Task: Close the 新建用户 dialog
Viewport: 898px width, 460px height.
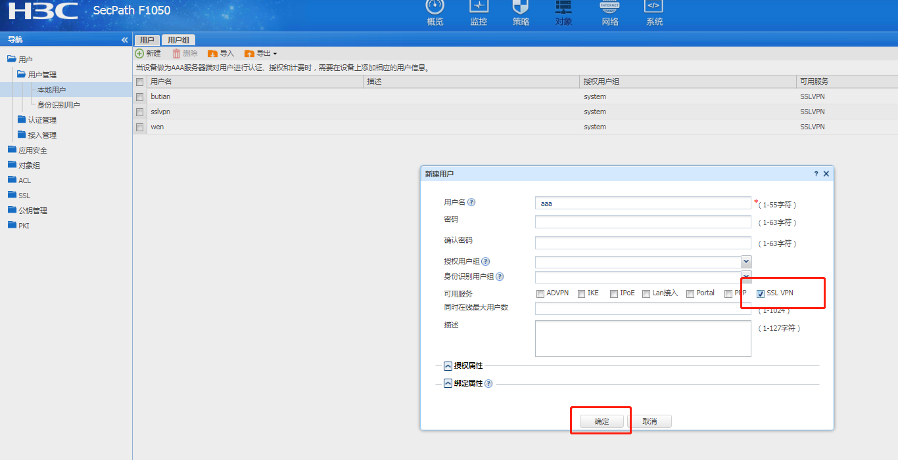Action: click(826, 174)
